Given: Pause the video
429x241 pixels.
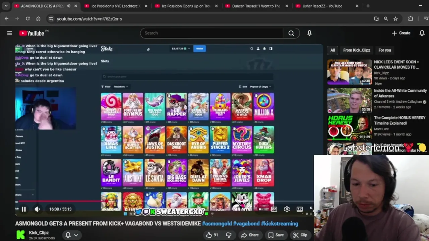Looking at the screenshot, I should [24, 209].
